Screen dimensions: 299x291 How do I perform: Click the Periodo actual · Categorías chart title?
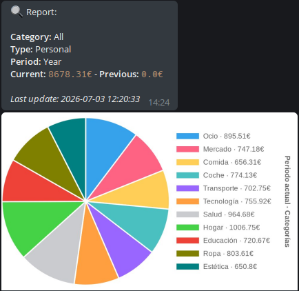[x=287, y=201]
